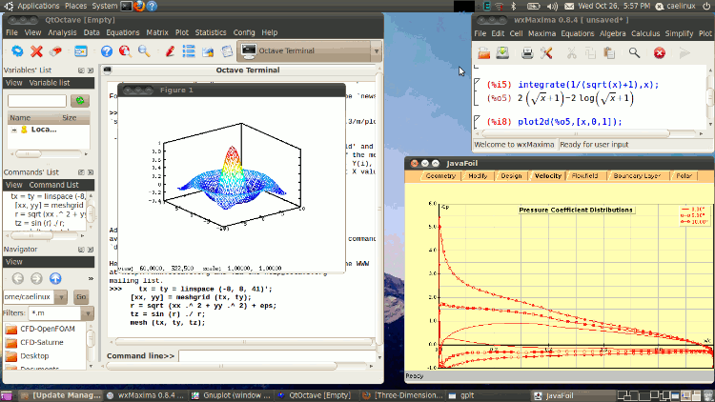Open the Octave Terminal dropdown selector

tap(376, 50)
